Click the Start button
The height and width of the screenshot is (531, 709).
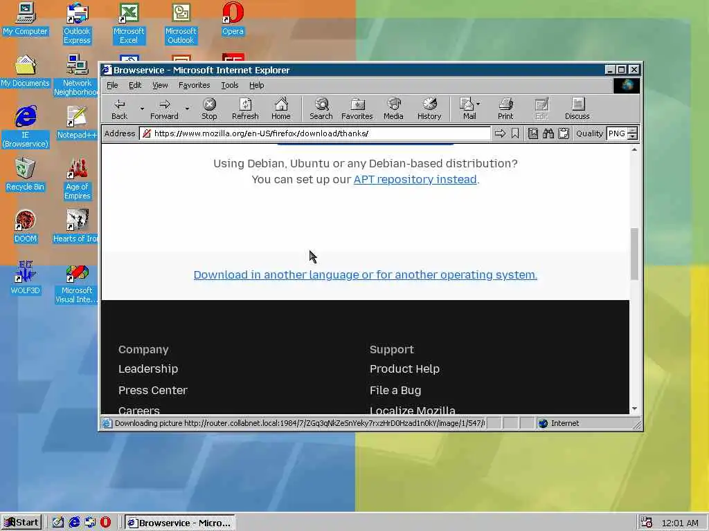[21, 523]
